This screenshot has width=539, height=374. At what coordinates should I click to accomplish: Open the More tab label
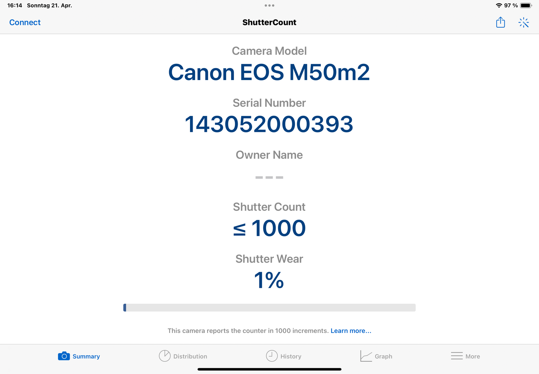point(473,356)
